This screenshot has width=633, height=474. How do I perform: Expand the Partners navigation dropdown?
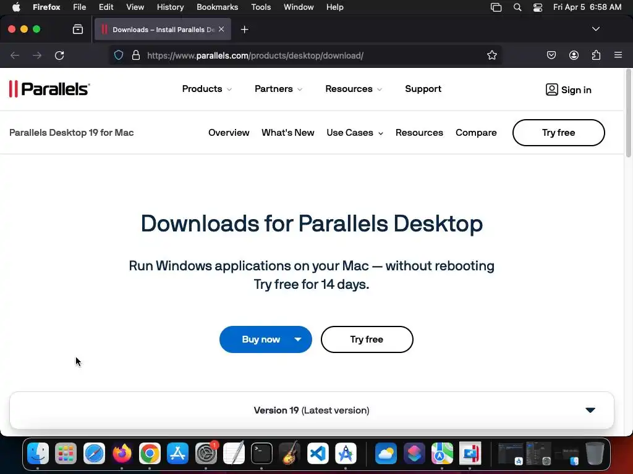(x=278, y=89)
